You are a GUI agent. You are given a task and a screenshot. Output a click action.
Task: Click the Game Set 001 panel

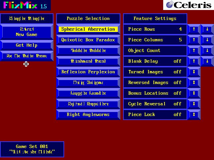click(x=32, y=149)
